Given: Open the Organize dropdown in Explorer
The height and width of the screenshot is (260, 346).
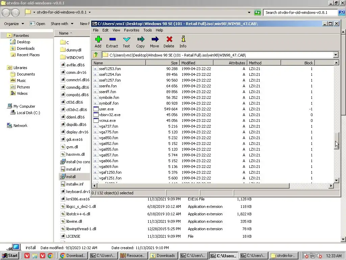Looking at the screenshot, I should pyautogui.click(x=14, y=24).
